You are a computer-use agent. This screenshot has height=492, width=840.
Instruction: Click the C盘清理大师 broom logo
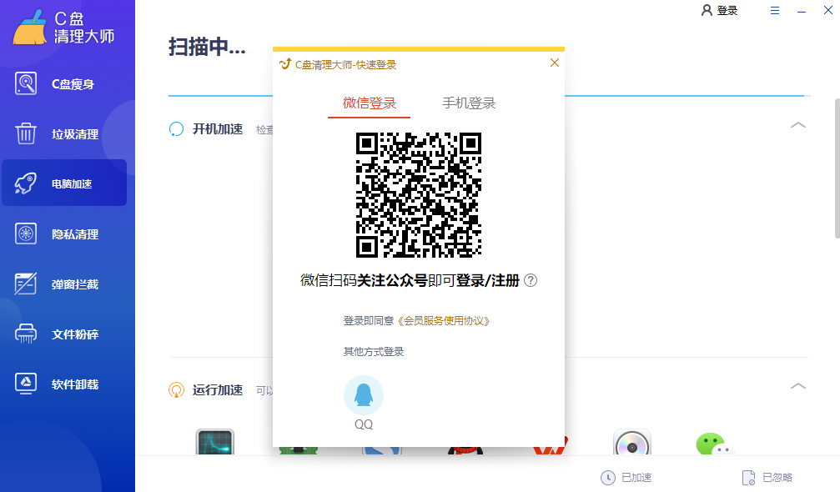tap(30, 27)
